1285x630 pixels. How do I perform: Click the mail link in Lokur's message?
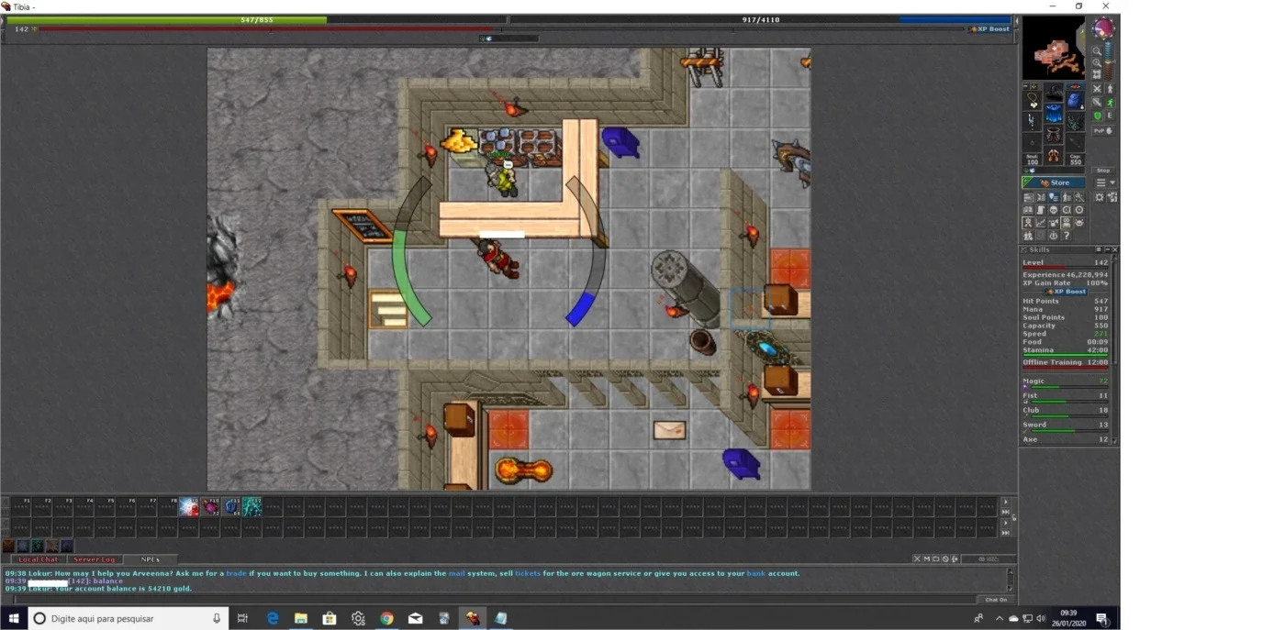[x=456, y=573]
